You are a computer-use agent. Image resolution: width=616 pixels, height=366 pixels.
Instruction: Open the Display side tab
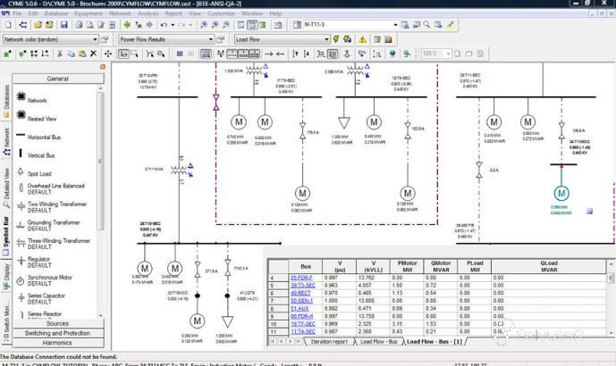click(x=6, y=276)
